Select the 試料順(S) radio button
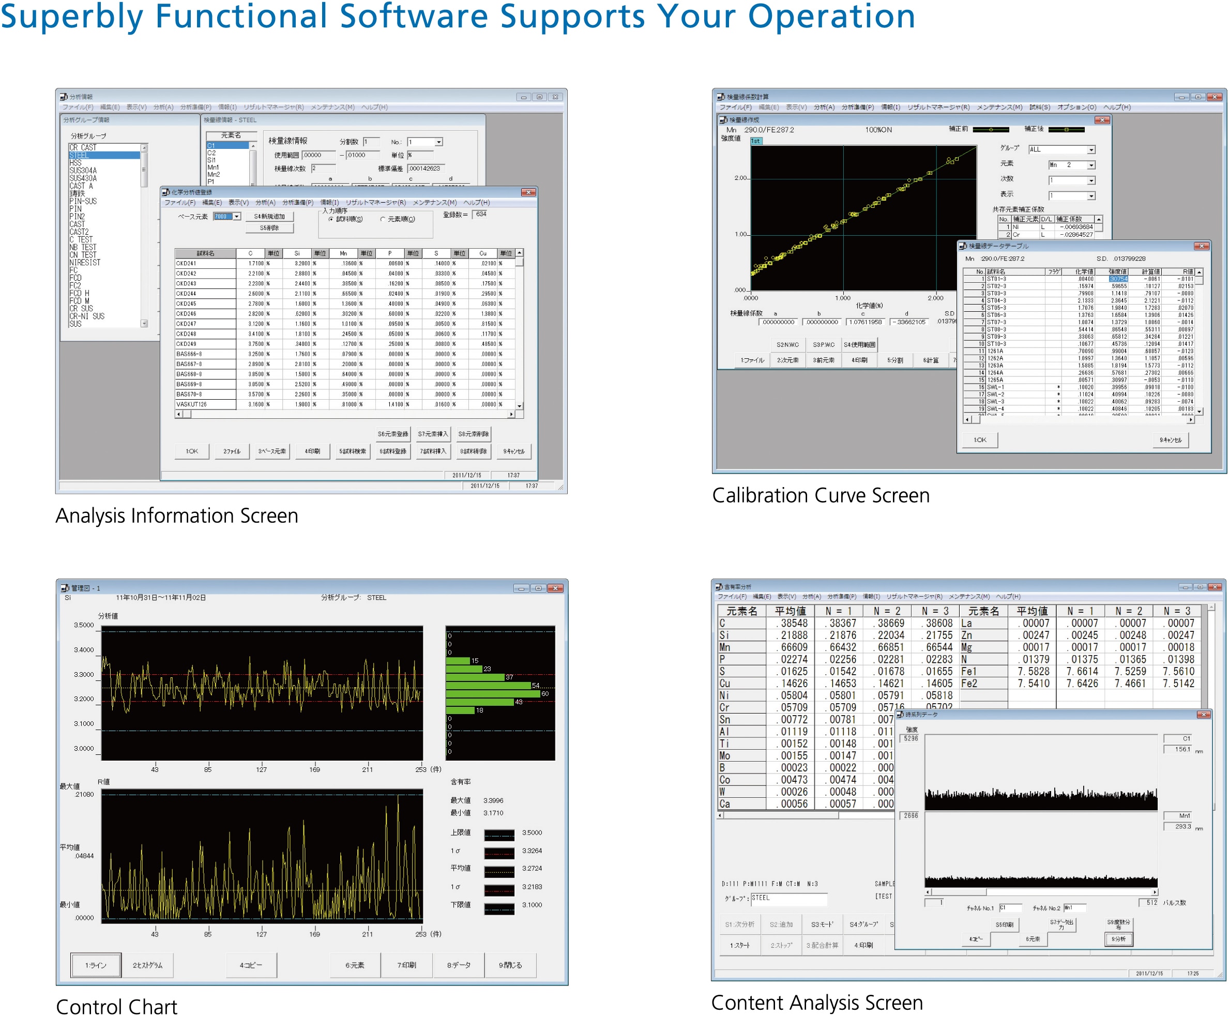 point(331,219)
